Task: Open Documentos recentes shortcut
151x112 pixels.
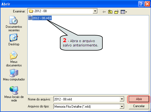Action: click(x=14, y=24)
